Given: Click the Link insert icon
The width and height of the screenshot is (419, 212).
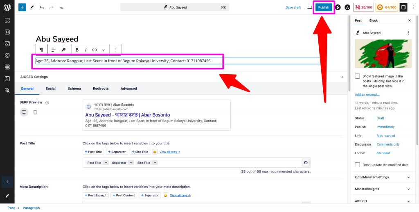Looking at the screenshot, I should [95, 50].
